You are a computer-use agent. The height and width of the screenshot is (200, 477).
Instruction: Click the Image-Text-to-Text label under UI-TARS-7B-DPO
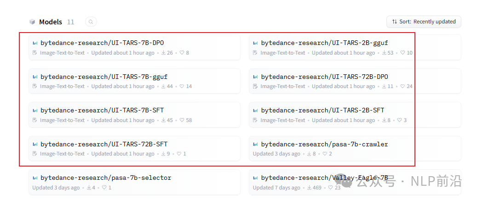click(62, 53)
